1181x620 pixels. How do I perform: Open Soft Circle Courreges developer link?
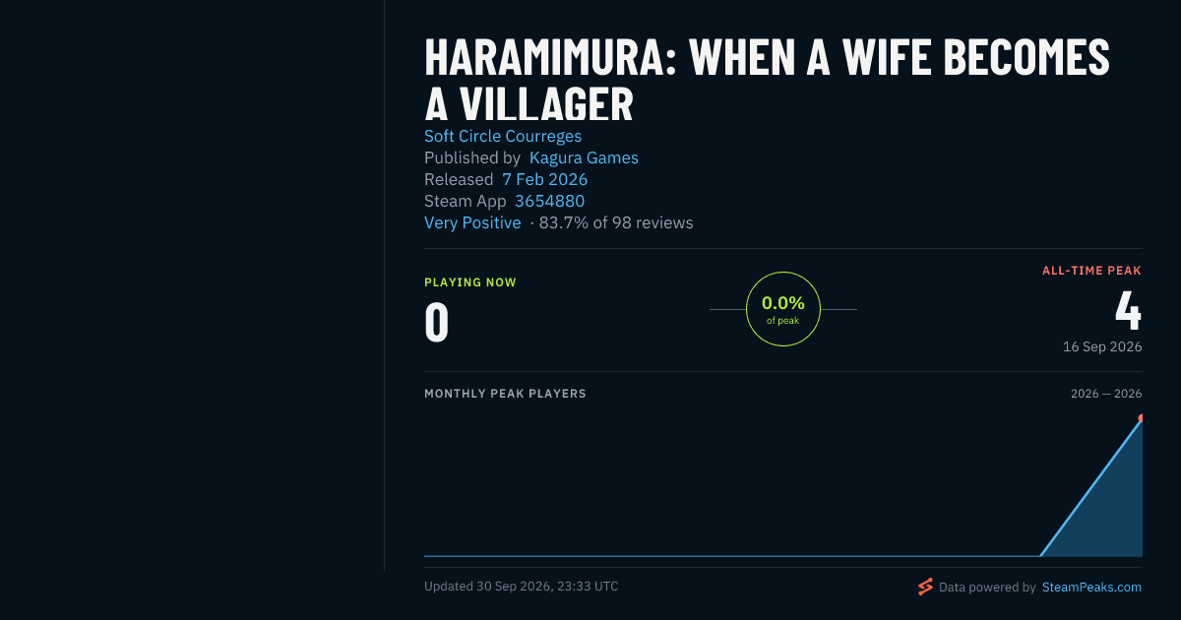coord(503,136)
